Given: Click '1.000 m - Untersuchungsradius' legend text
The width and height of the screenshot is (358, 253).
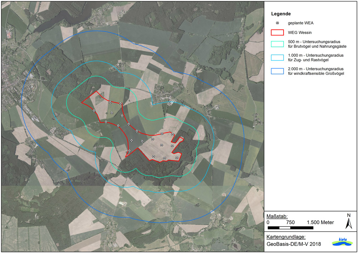Looking at the screenshot, I should point(316,55).
